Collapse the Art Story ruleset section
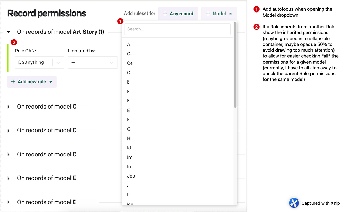The image size is (346, 212). 8,32
